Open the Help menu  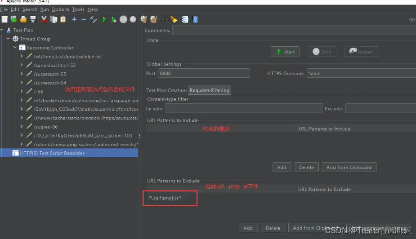93,9
